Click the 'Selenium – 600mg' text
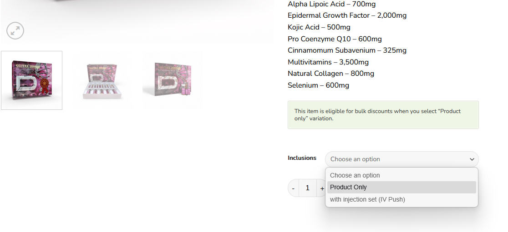Viewport: 508px width, 232px height. pos(318,85)
